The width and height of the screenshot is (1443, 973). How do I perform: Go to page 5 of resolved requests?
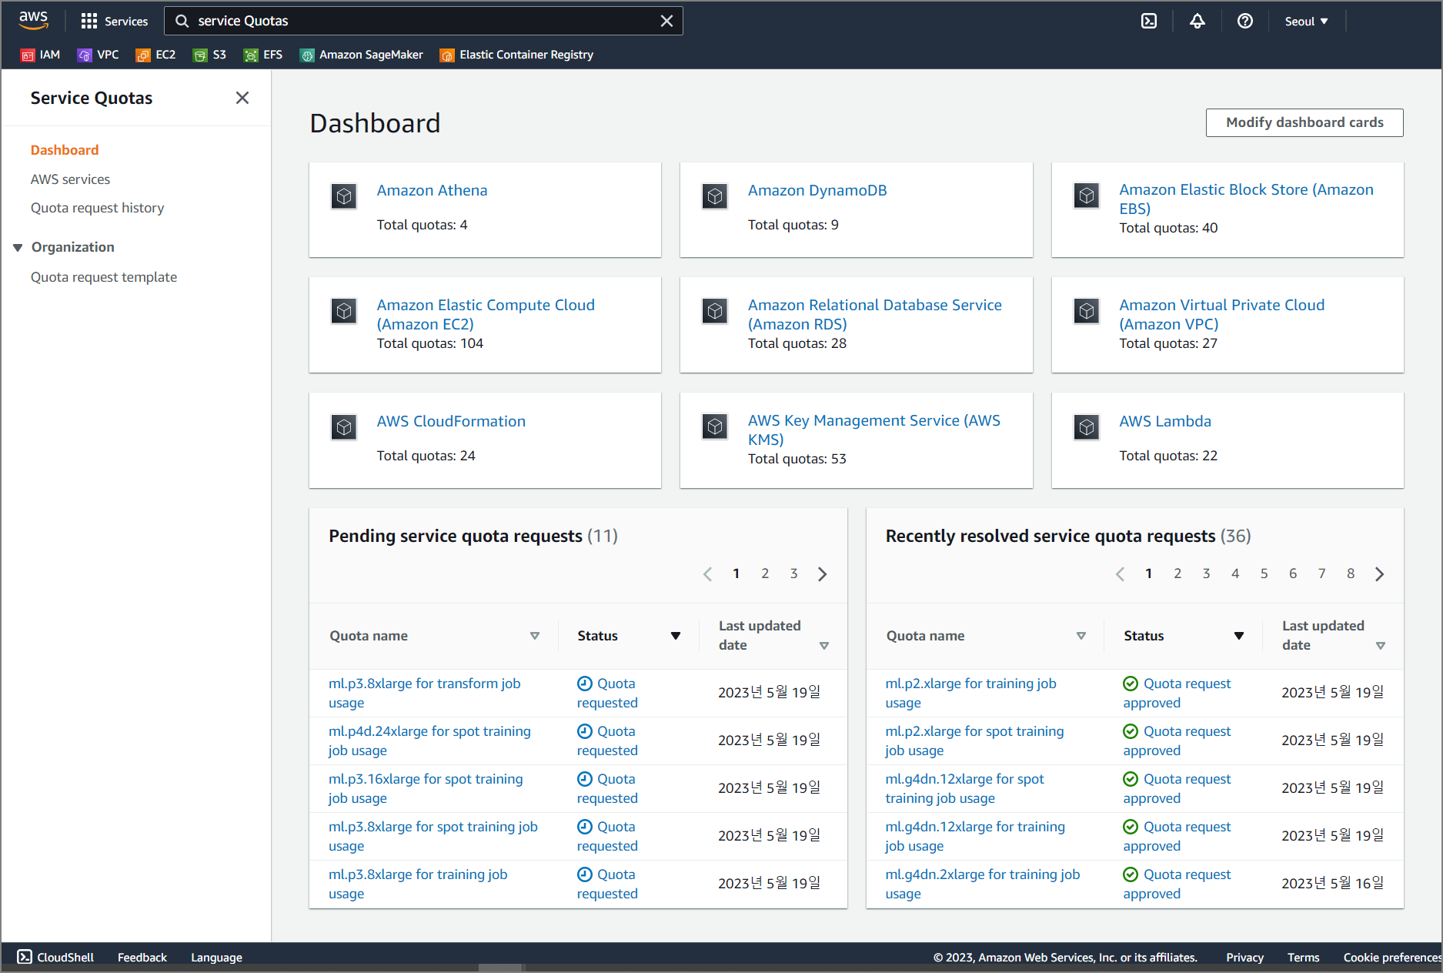pos(1264,574)
